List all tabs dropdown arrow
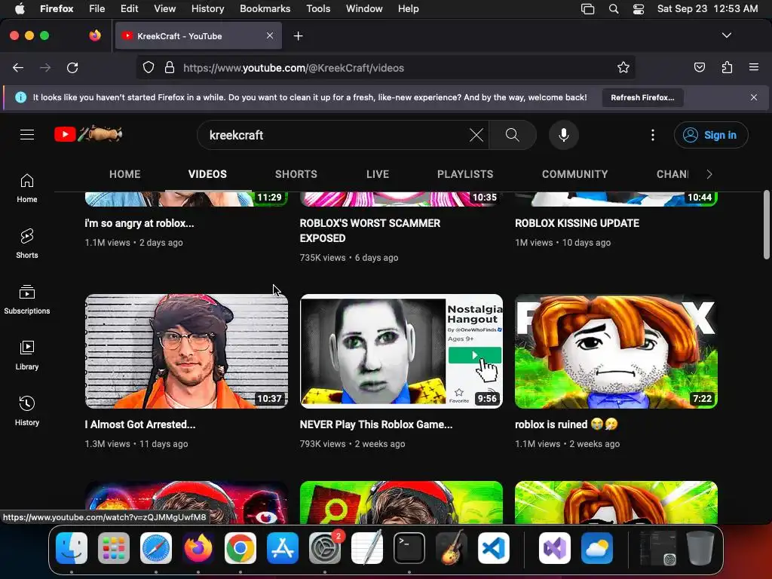The height and width of the screenshot is (579, 772). pyautogui.click(x=727, y=35)
